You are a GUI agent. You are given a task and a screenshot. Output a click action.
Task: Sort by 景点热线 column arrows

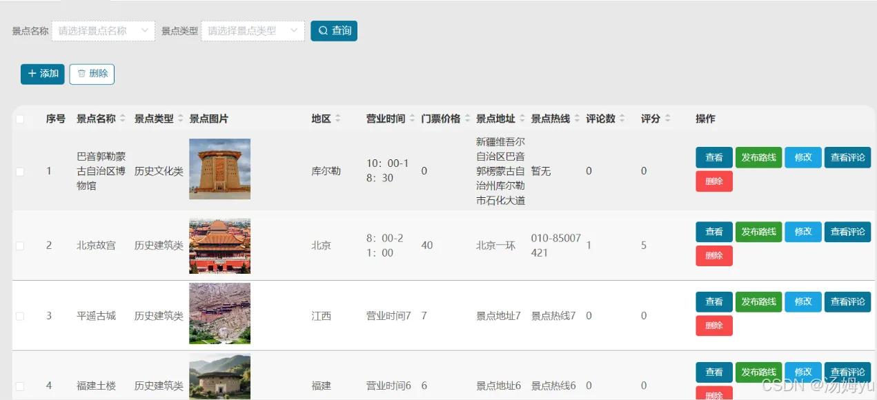pos(577,119)
